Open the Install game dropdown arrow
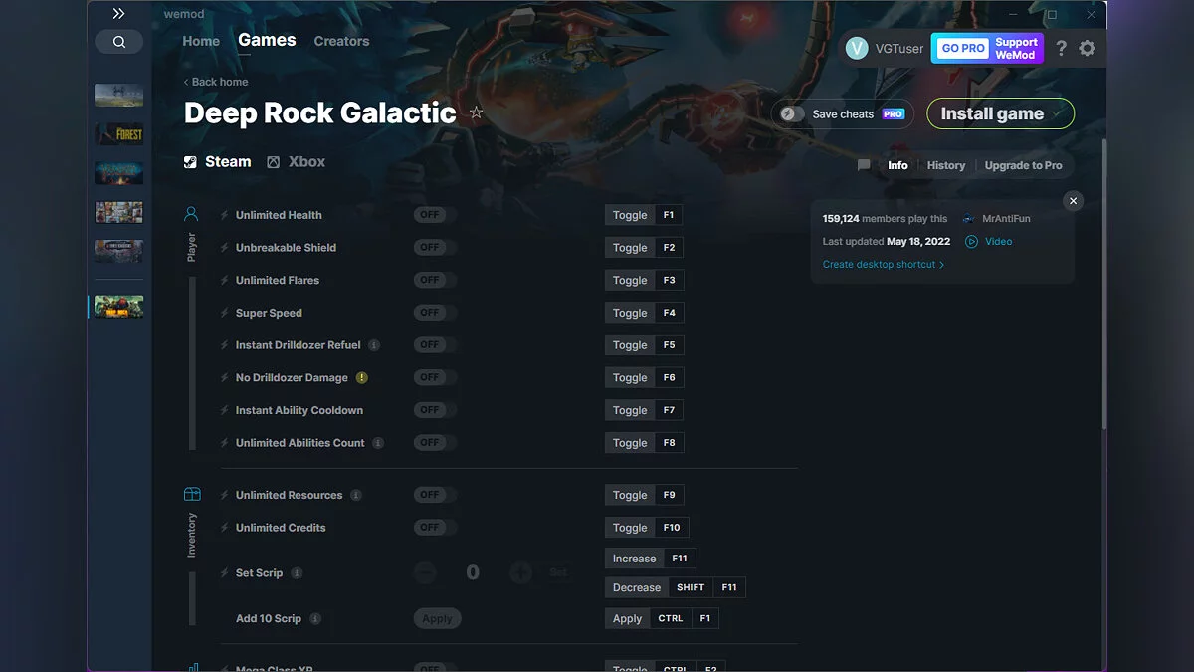Image resolution: width=1194 pixels, height=672 pixels. [x=1057, y=113]
